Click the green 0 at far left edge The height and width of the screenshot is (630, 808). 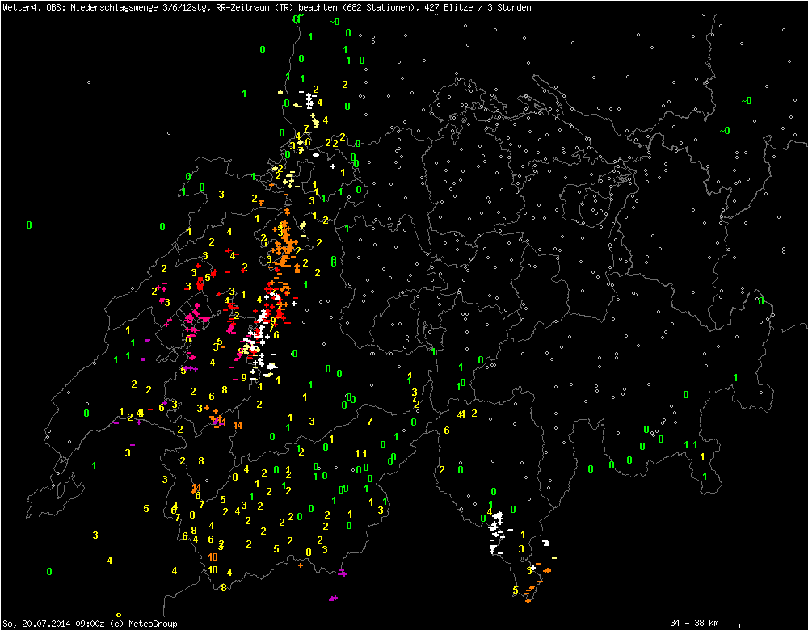[x=29, y=225]
